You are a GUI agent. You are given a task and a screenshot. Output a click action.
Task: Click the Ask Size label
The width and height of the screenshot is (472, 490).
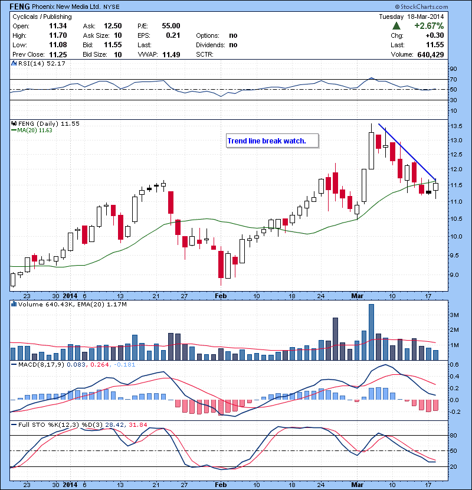click(96, 35)
